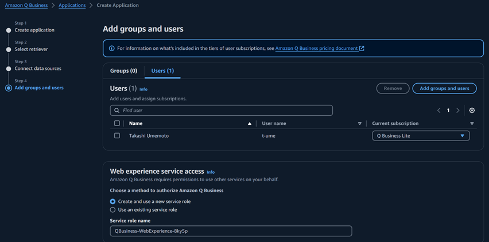
Task: Open the Applications breadcrumb link
Action: point(72,5)
